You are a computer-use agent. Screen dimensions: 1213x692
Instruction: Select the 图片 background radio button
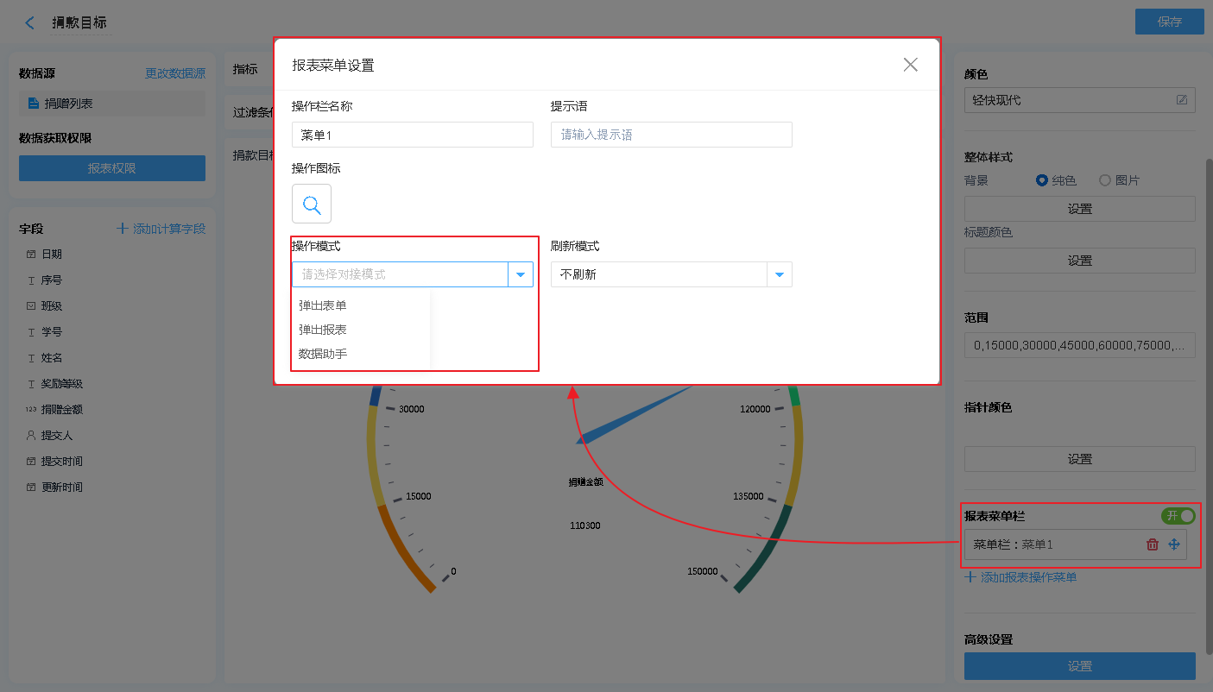coord(1104,180)
